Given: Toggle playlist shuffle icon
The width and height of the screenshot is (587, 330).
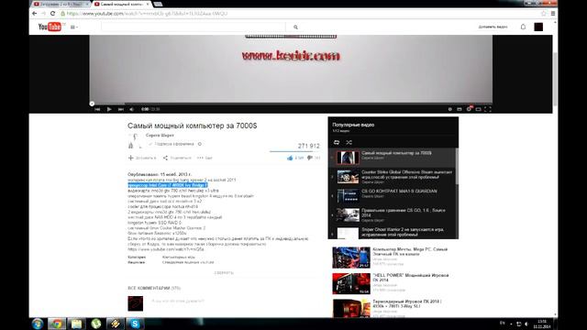Looking at the screenshot, I should coord(349,143).
